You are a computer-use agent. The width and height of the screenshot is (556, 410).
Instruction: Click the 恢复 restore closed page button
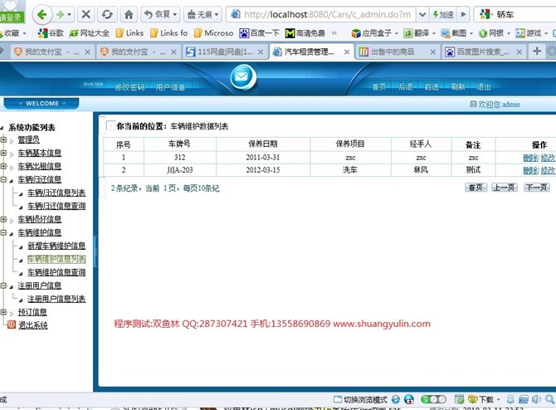[160, 15]
